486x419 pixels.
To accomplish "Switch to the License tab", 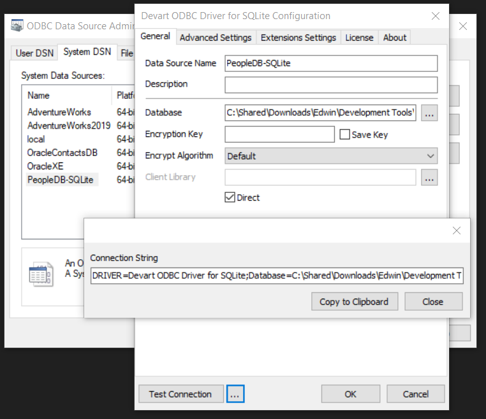I will 359,38.
